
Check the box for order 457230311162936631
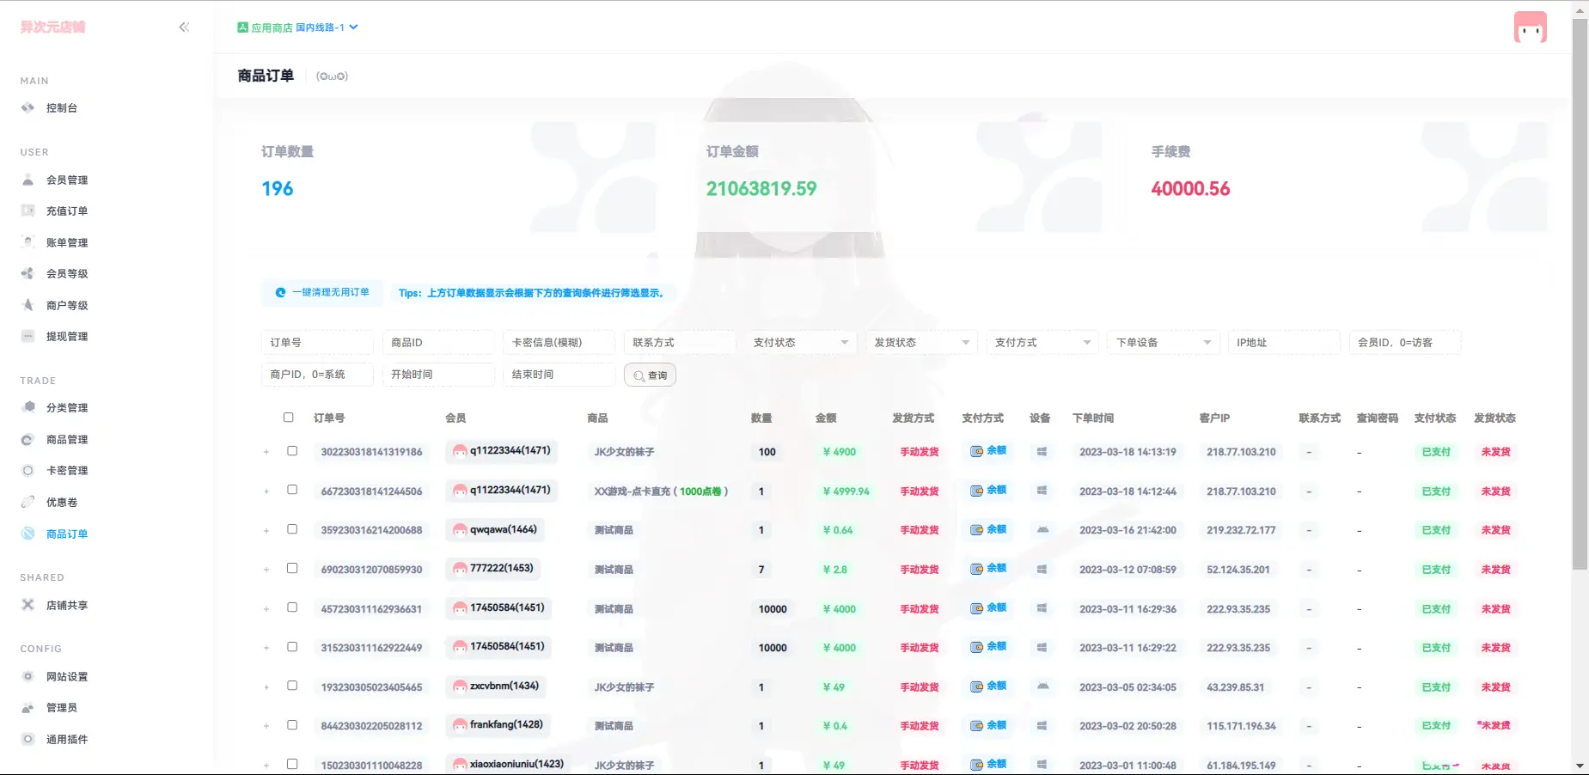292,607
